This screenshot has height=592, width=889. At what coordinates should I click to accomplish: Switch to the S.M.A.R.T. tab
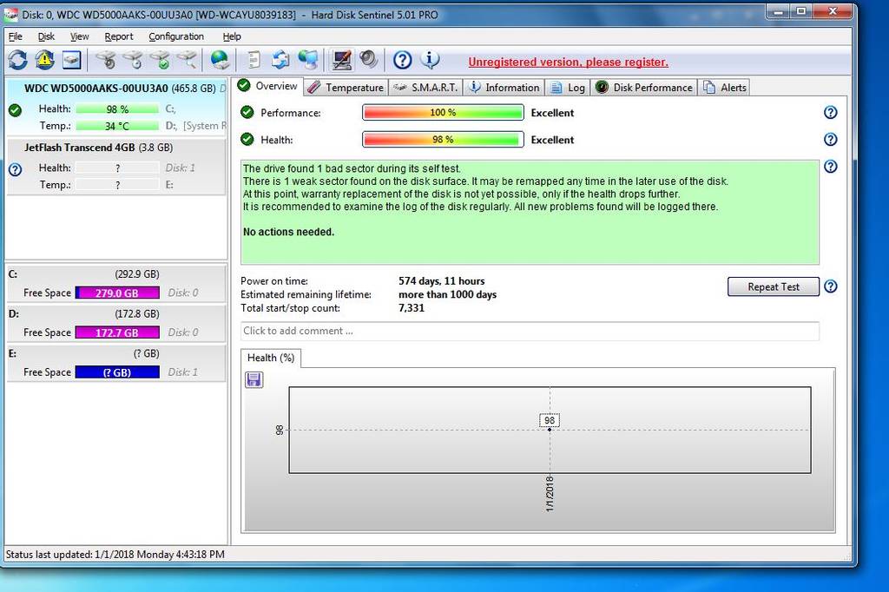tap(425, 88)
